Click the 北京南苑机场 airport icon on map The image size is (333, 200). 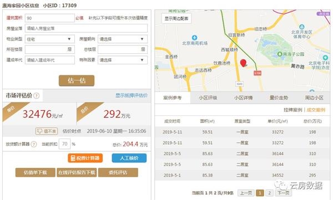(x=194, y=38)
